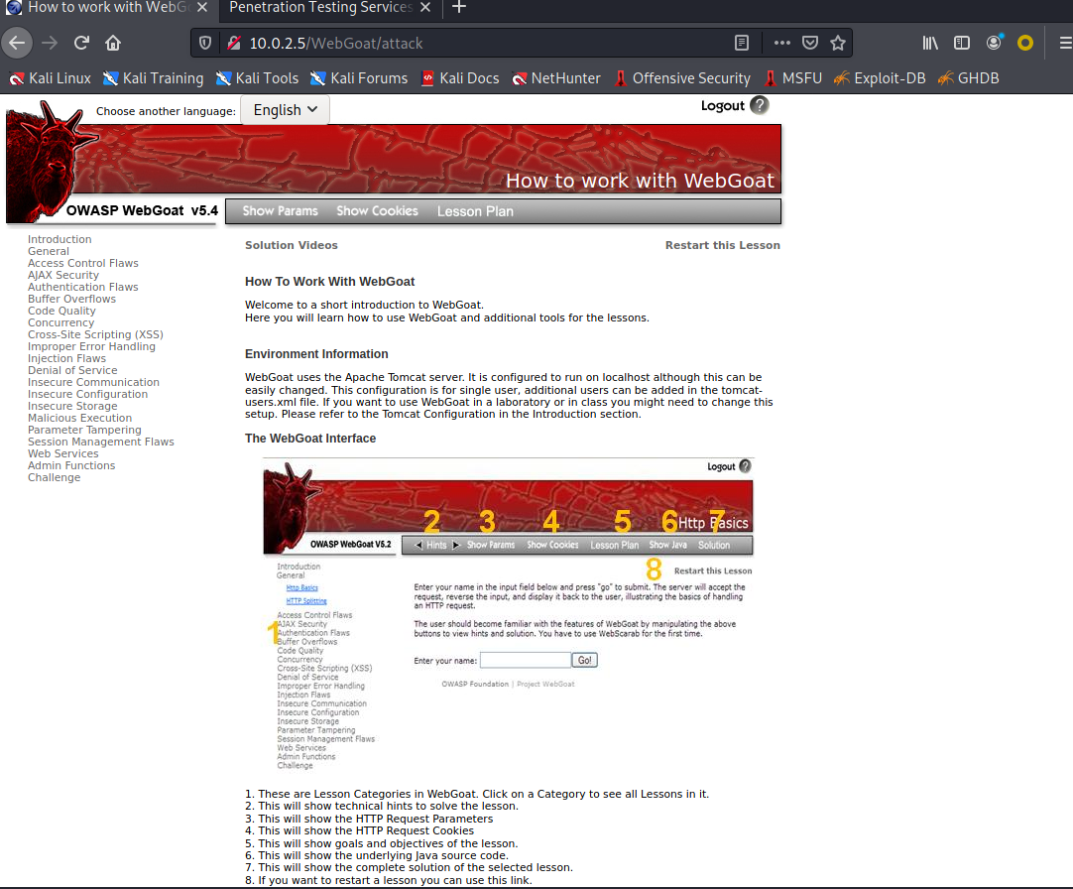The width and height of the screenshot is (1073, 889).
Task: Open the Offensive Security bookmark
Action: tap(682, 78)
